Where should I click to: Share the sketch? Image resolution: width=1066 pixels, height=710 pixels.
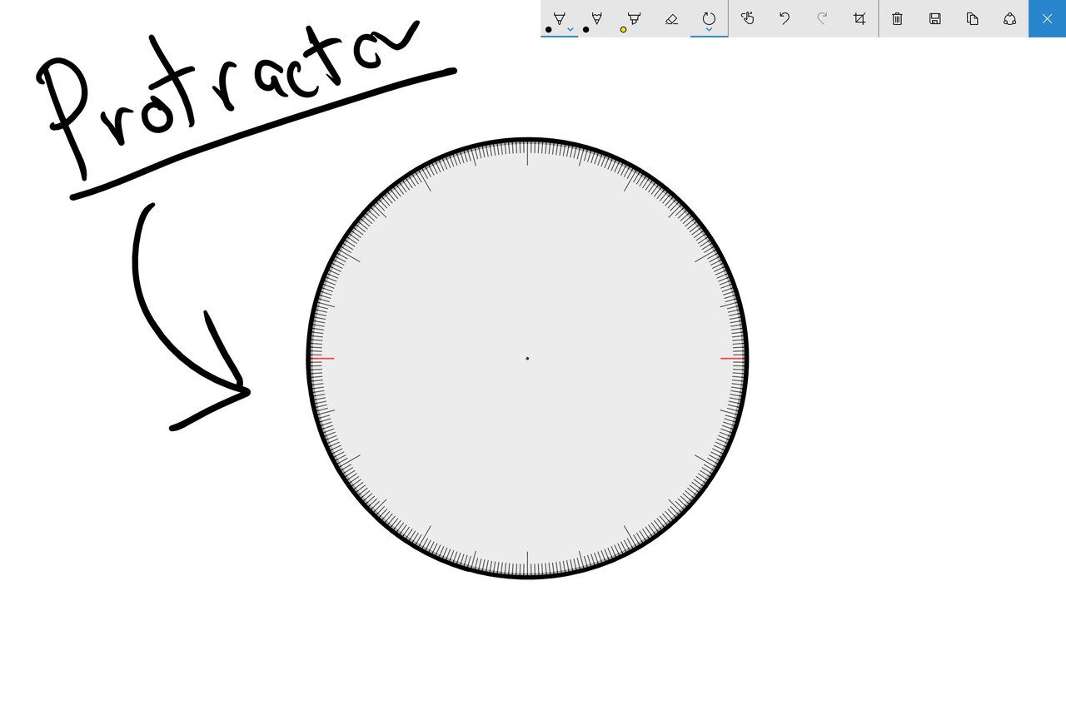1009,18
